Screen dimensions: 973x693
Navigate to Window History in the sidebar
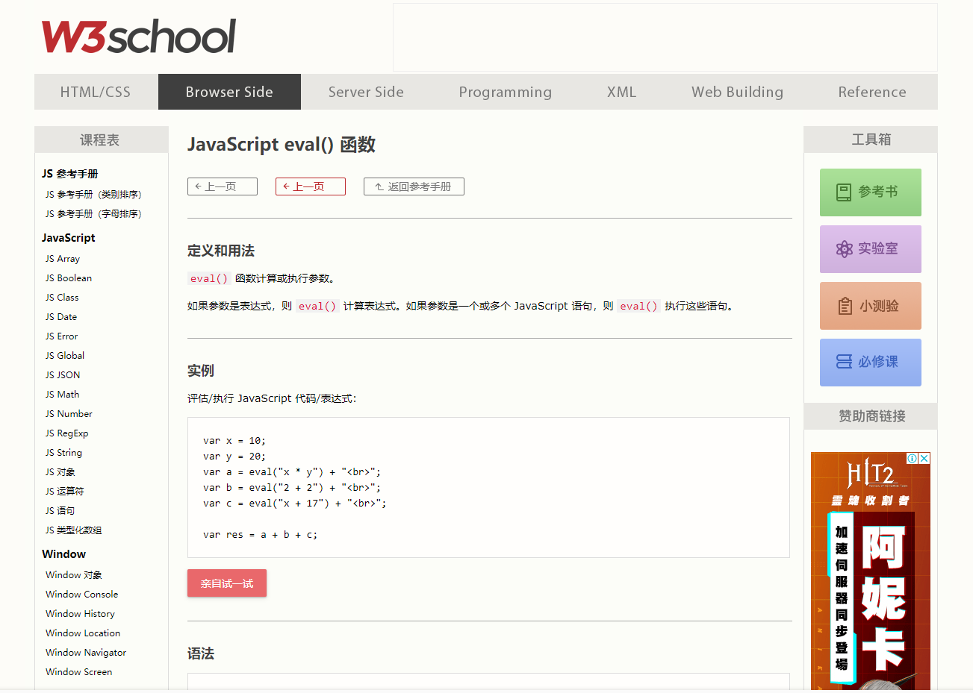point(80,613)
